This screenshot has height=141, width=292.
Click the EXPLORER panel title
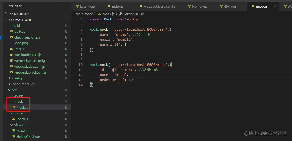coord(15,6)
